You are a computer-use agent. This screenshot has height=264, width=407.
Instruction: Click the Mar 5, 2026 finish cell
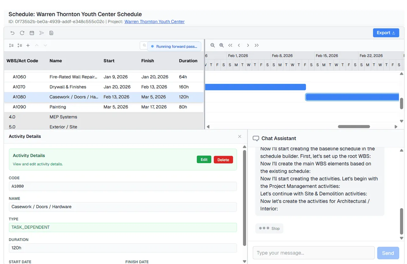click(154, 97)
